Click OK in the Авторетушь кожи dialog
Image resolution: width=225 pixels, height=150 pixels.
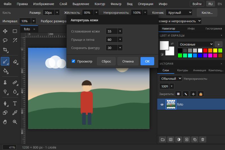(x=147, y=61)
